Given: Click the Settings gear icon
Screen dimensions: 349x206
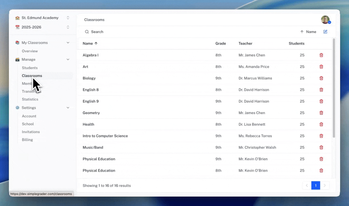Looking at the screenshot, I should tap(17, 108).
